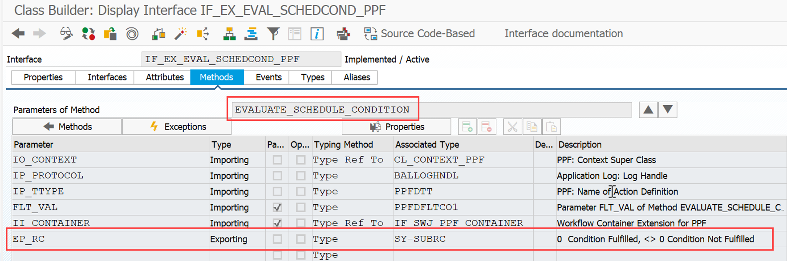Select the FLT_VAL parameter cell
This screenshot has height=261, width=787.
(x=111, y=207)
